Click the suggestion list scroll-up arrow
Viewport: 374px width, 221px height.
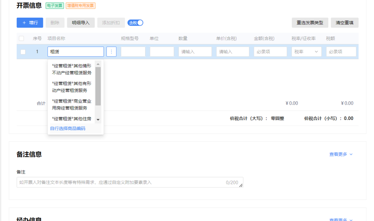pyautogui.click(x=98, y=64)
